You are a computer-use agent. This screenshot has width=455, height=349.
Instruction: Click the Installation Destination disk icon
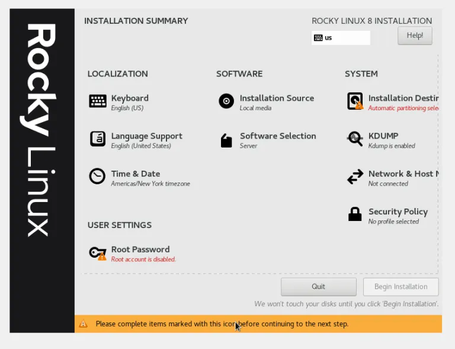[x=355, y=101]
